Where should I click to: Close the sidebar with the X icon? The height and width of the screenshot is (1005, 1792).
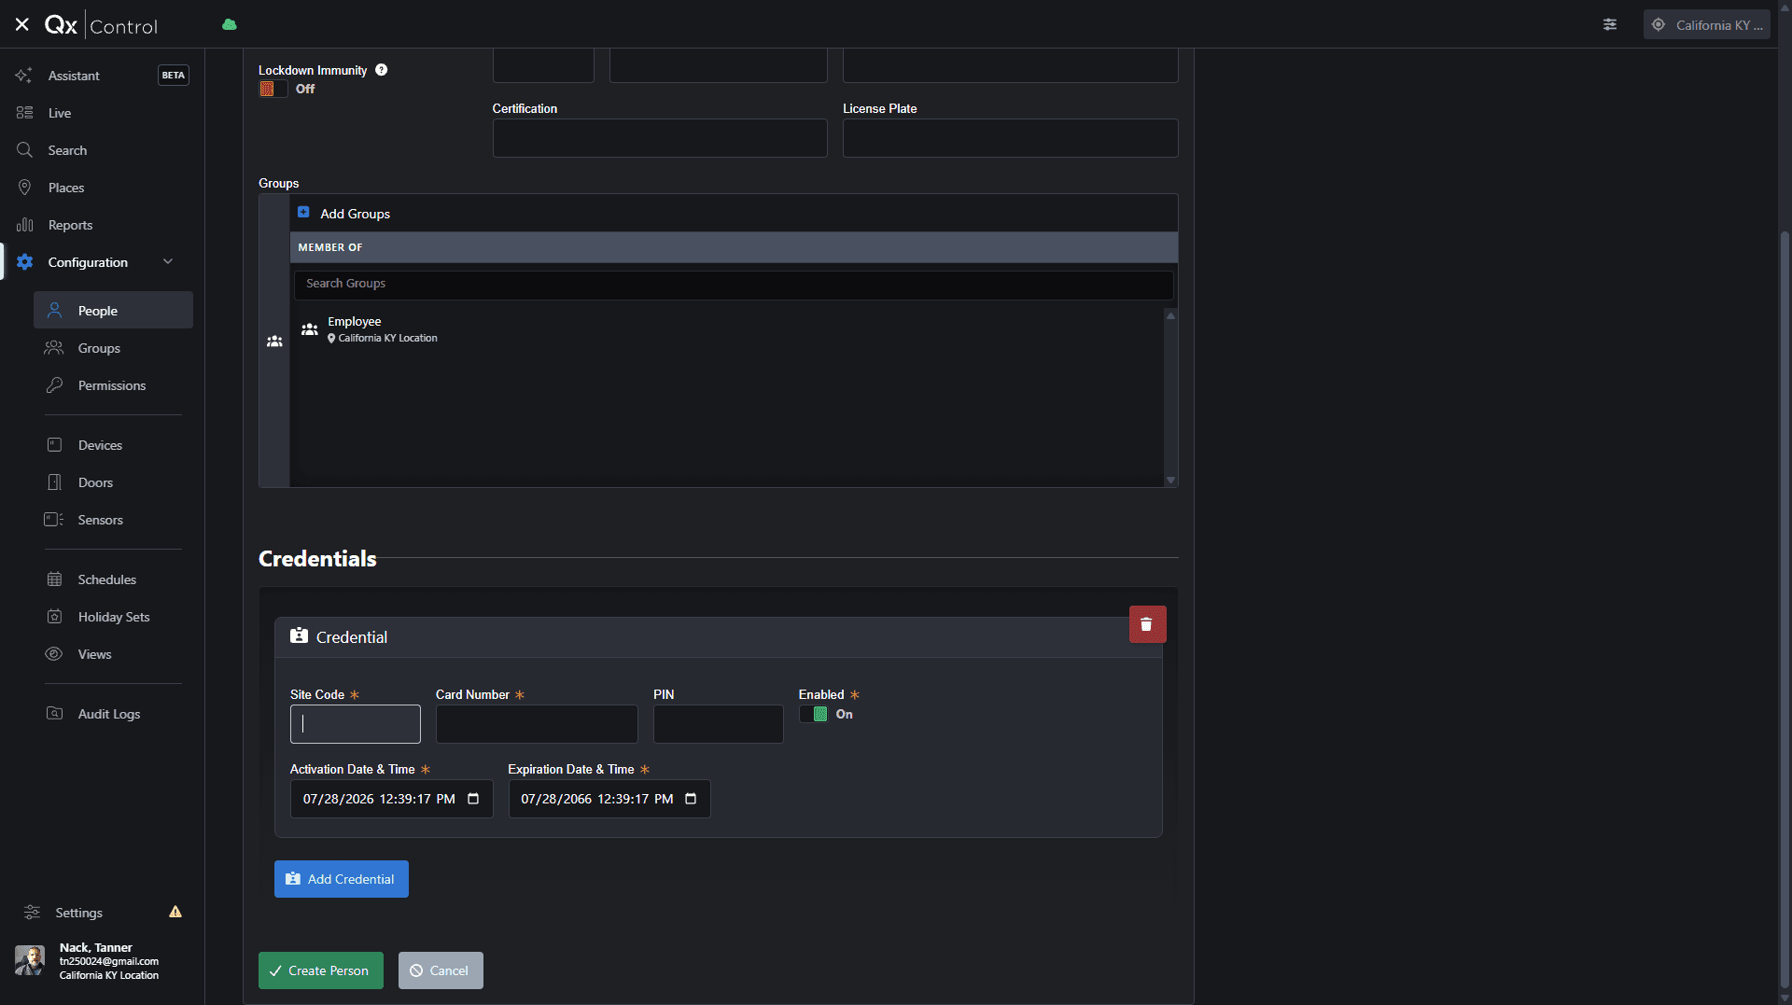22,25
